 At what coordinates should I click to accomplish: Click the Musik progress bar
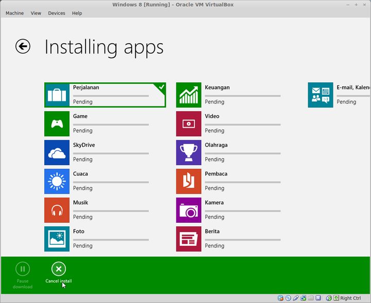[x=111, y=211]
